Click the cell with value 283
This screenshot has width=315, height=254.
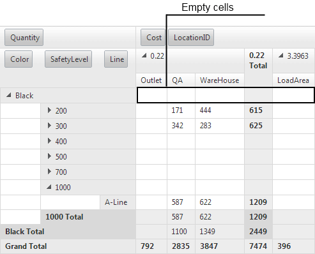tap(220, 126)
